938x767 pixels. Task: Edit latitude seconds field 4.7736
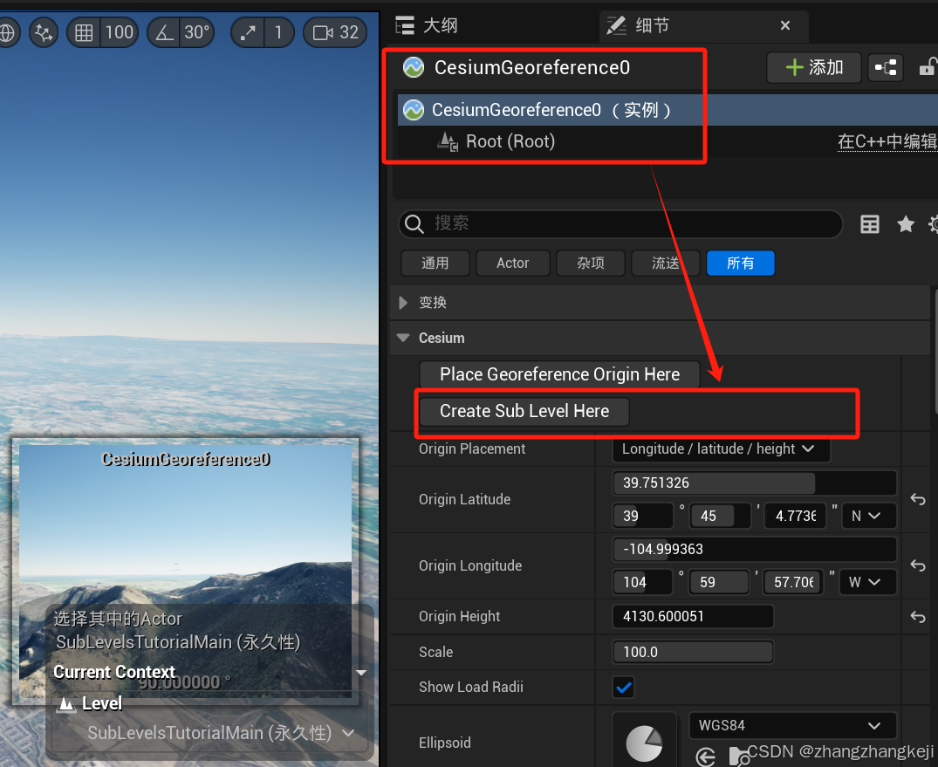795,516
